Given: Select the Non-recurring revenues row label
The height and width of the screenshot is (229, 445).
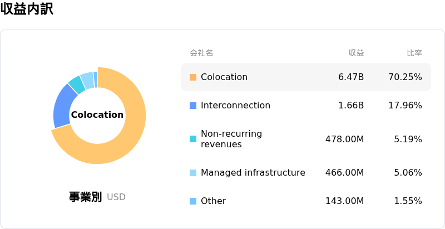Looking at the screenshot, I should pos(231,139).
